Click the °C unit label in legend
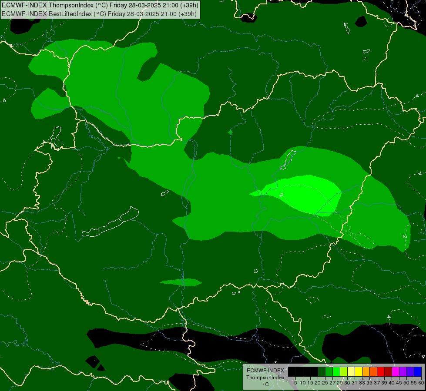The height and width of the screenshot is (391, 426). point(265,384)
